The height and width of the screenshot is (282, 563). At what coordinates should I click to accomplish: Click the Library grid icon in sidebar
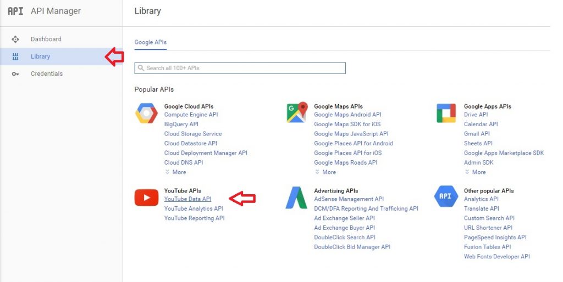(x=15, y=57)
